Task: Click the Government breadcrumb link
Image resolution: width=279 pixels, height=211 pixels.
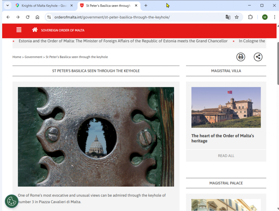Action: pyautogui.click(x=33, y=57)
